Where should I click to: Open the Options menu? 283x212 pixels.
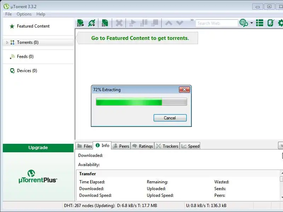point(24,14)
